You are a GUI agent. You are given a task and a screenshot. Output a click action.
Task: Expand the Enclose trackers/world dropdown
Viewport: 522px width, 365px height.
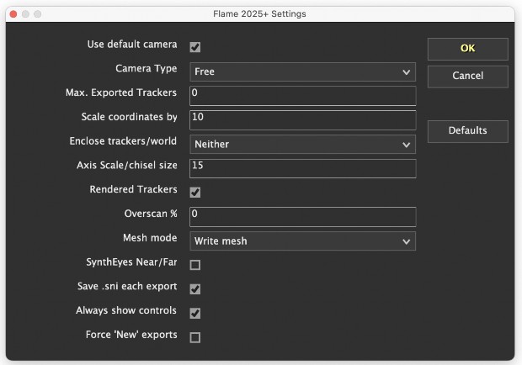pyautogui.click(x=302, y=144)
